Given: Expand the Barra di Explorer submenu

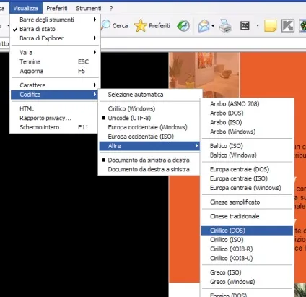Looking at the screenshot, I should click(55, 38).
